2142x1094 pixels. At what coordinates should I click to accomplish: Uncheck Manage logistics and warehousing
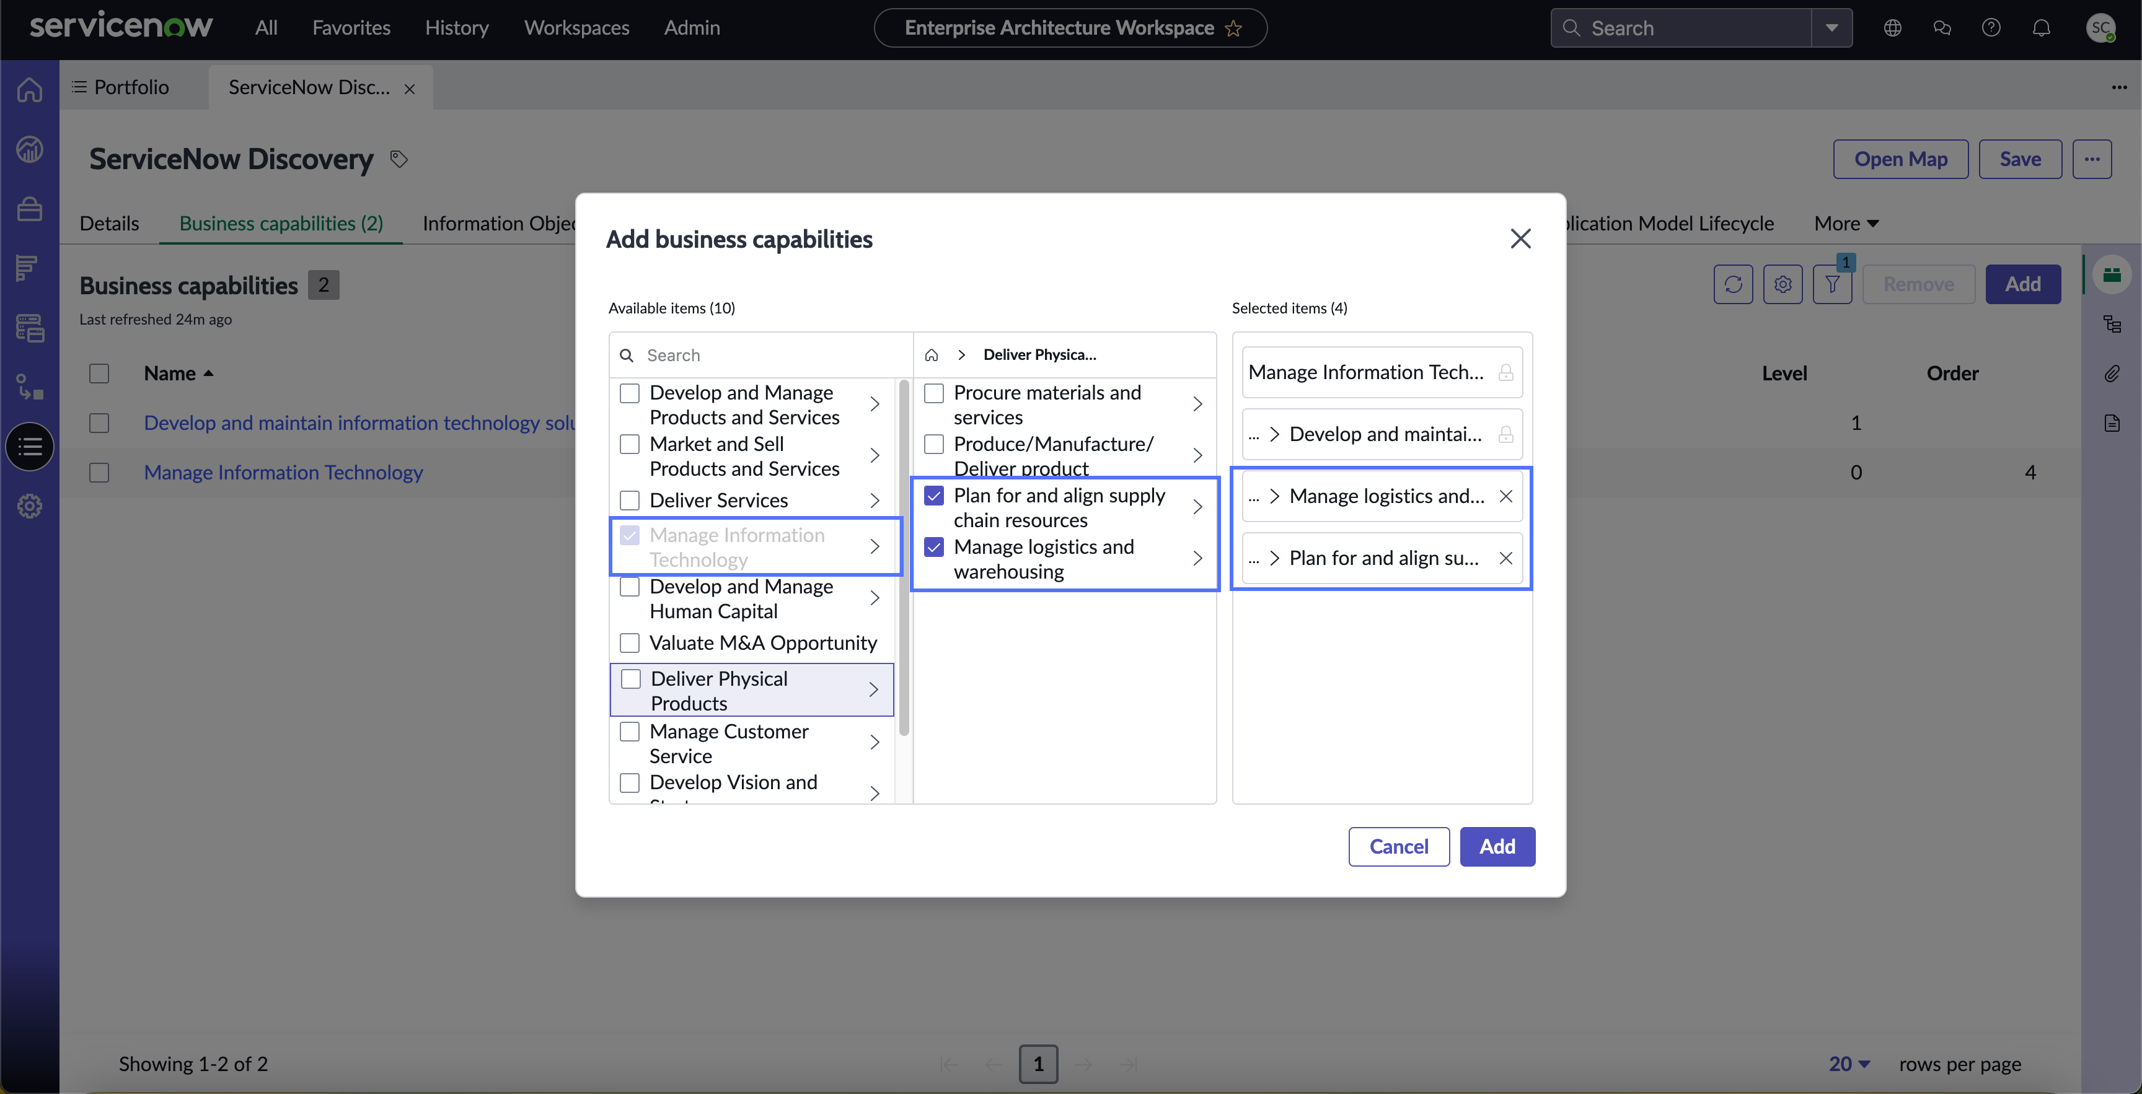(934, 547)
